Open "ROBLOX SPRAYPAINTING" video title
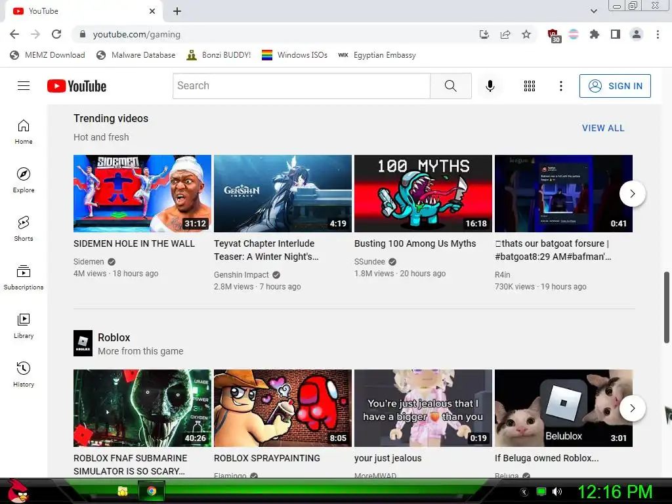This screenshot has height=504, width=672. pos(266,458)
